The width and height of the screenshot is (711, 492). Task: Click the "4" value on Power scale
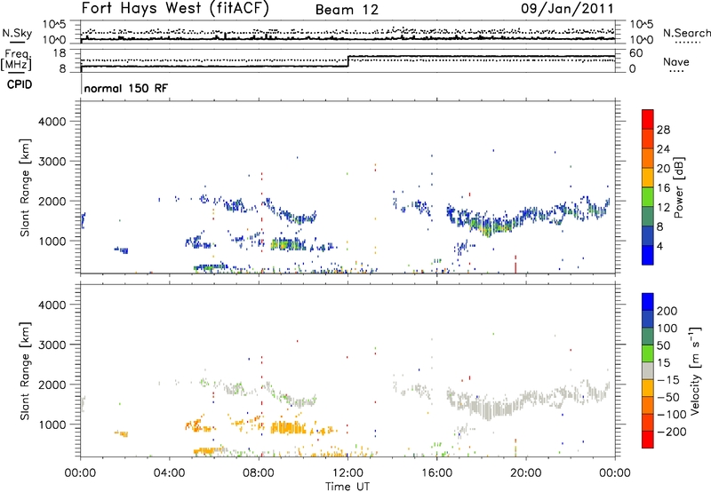660,246
